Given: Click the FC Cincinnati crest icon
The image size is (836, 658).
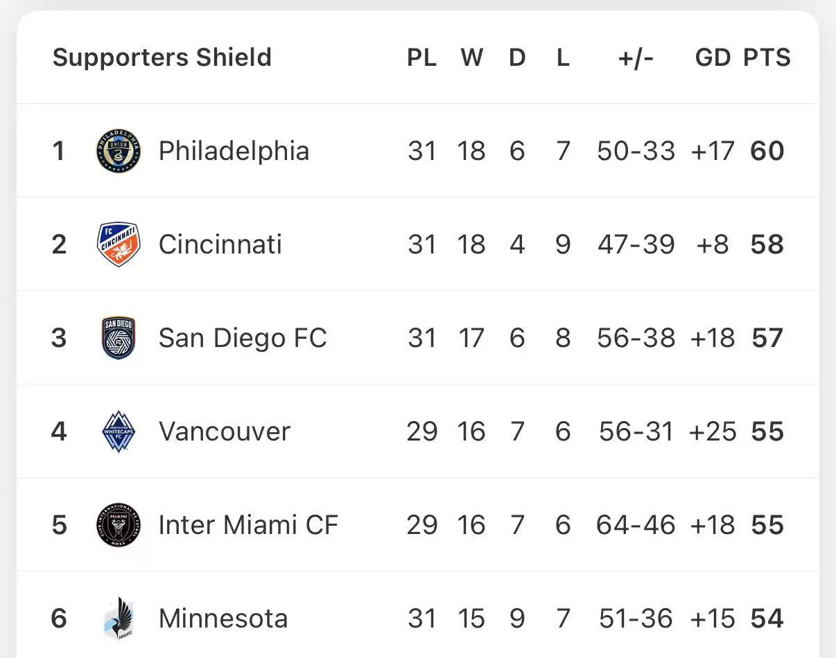Looking at the screenshot, I should click(x=119, y=244).
